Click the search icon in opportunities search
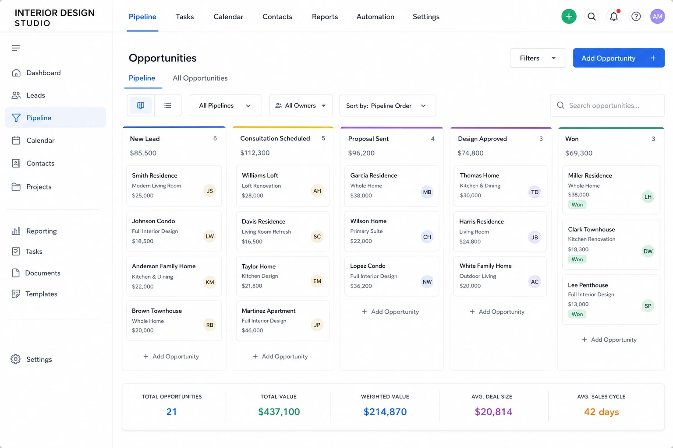Screen dimensions: 673x448 point(560,105)
